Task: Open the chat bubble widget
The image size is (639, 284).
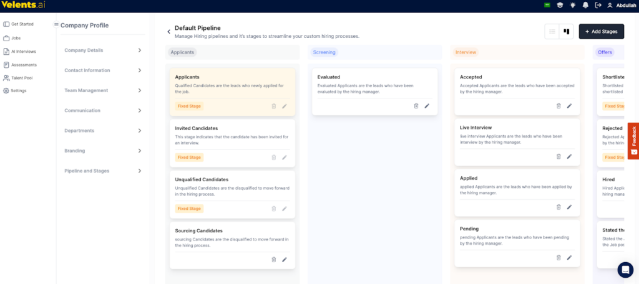Action: pos(625,270)
